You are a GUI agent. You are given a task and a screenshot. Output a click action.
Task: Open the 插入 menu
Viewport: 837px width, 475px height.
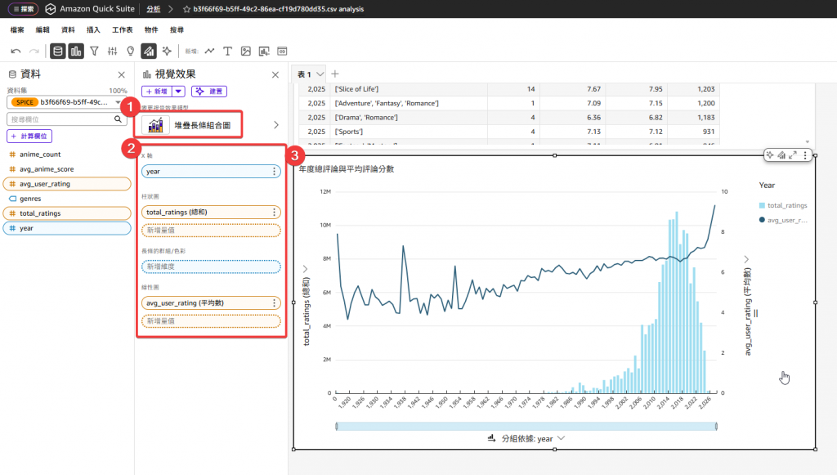pos(93,30)
